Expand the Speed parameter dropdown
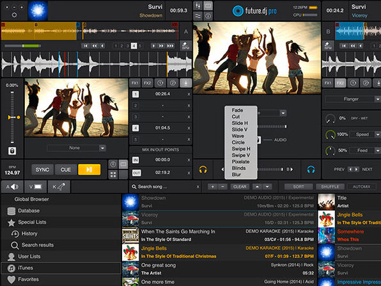The width and height of the screenshot is (381, 286). click(377, 134)
